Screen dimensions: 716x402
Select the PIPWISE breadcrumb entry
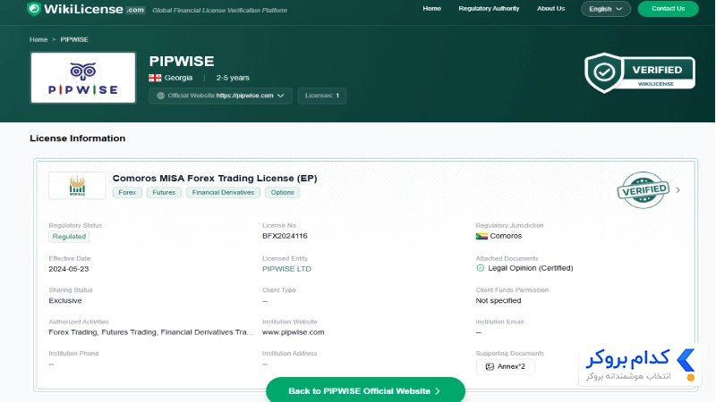[74, 39]
